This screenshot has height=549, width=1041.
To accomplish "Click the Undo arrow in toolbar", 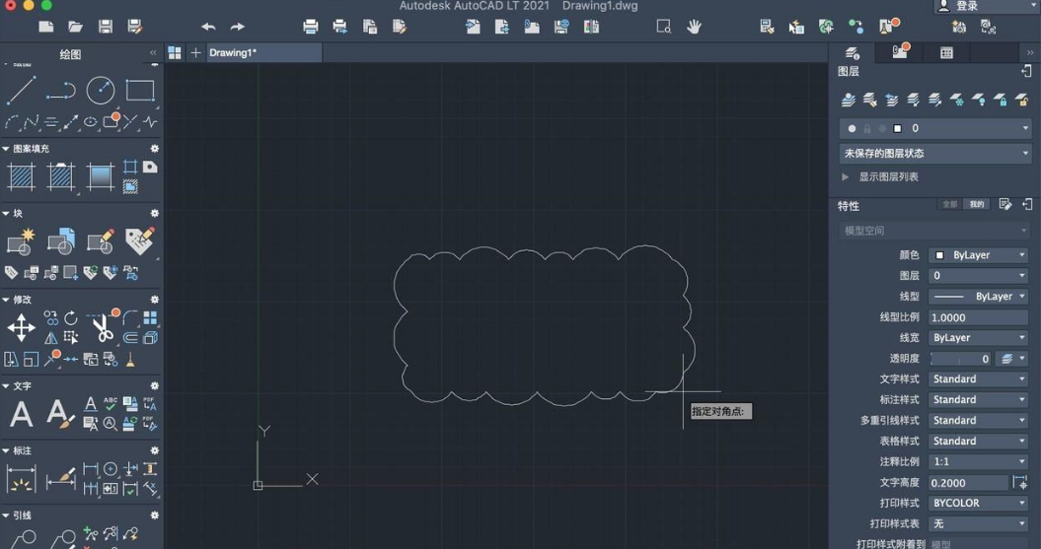I will [208, 27].
